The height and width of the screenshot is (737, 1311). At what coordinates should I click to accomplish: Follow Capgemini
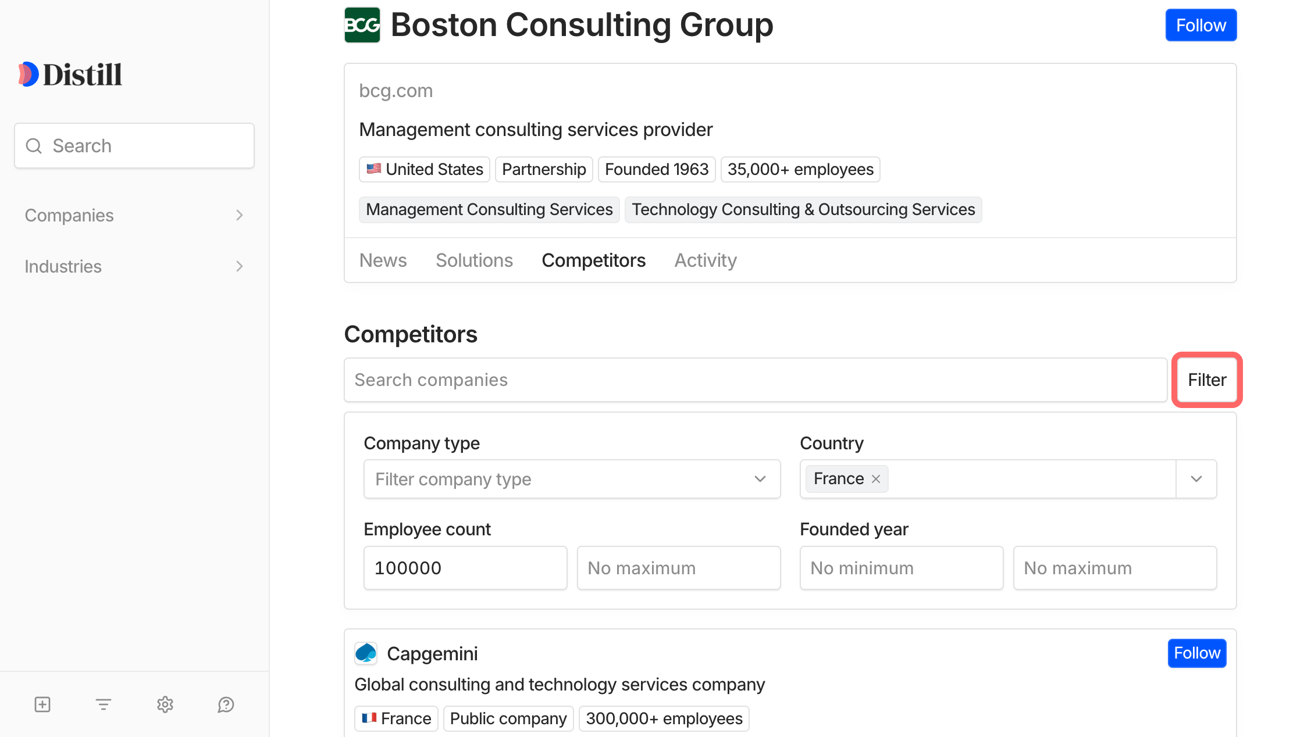[x=1196, y=653]
